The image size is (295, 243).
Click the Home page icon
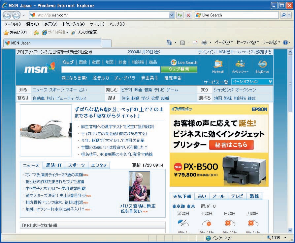pos(169,42)
